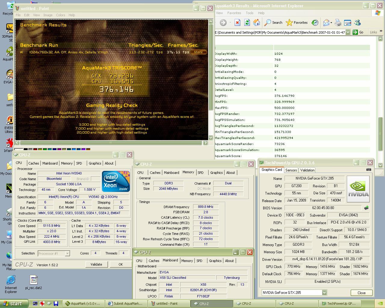
Task: Expand the IE Links toolbar chevron
Action: 381,31
